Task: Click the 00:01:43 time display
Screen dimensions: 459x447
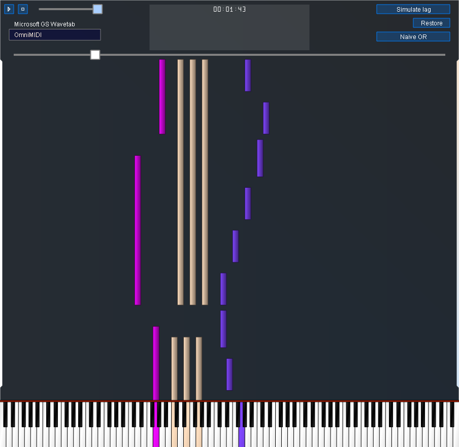Action: (x=229, y=9)
